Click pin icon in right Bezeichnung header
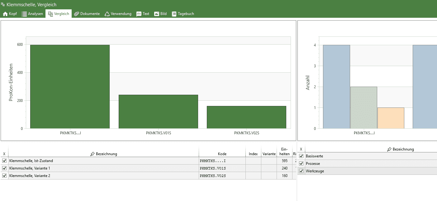Viewport: 437px width, 201px height. 389,149
